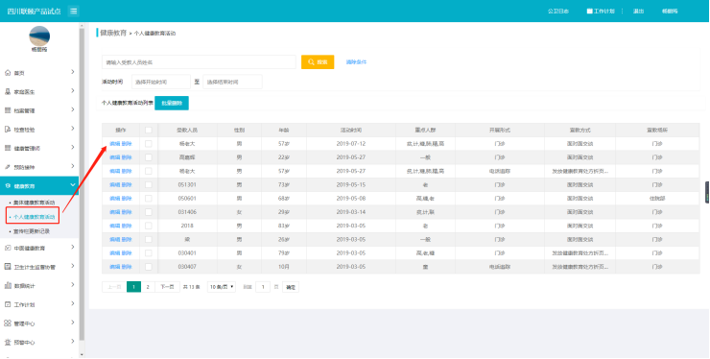Image resolution: width=710 pixels, height=359 pixels.
Task: Click 删除 for the 2019-07-12 row
Action: (127, 144)
